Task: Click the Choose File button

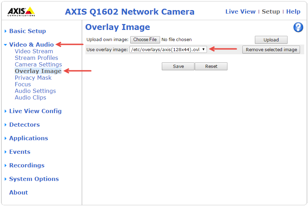Action: pyautogui.click(x=145, y=40)
